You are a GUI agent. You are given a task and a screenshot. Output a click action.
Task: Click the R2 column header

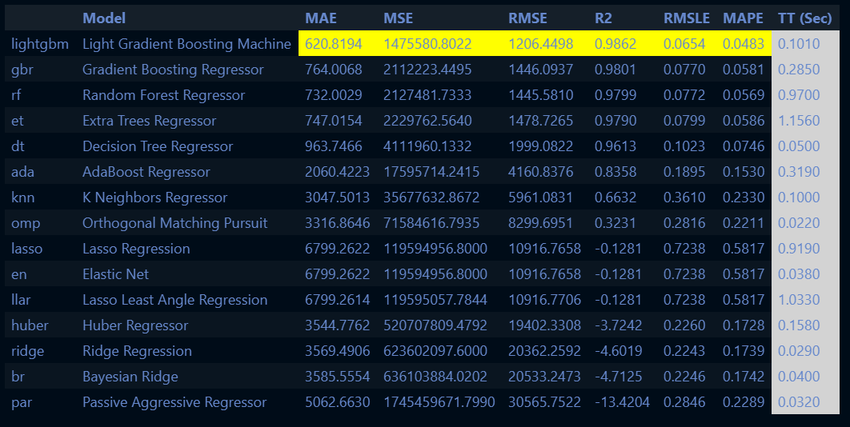pos(603,18)
